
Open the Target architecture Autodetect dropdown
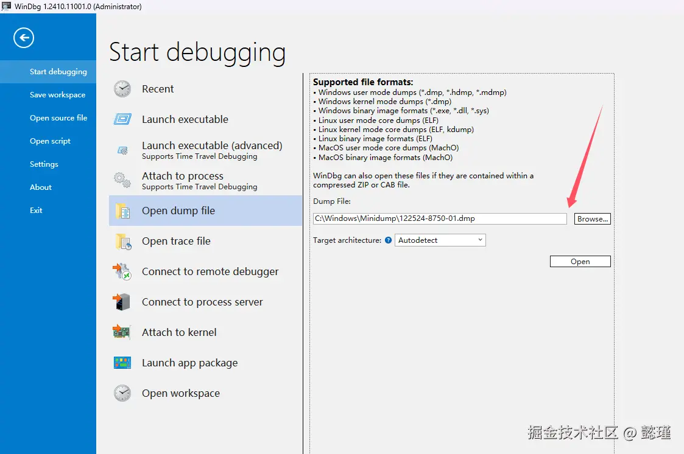point(440,240)
